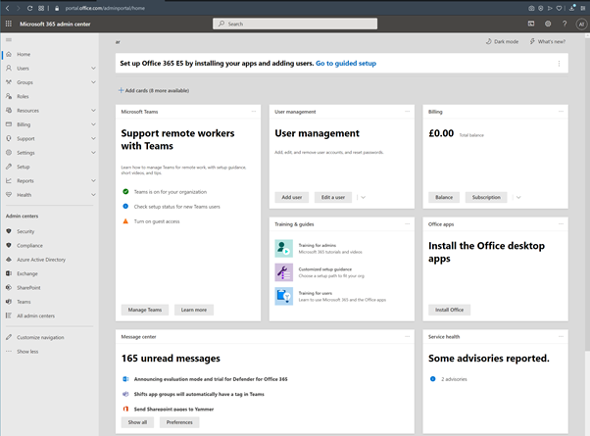The height and width of the screenshot is (436, 590).
Task: Open Microsoft Teams card ellipsis menu
Action: point(254,112)
